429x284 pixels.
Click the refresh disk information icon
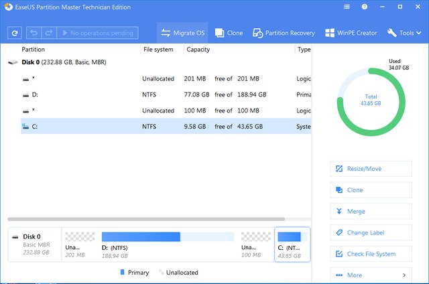[15, 32]
